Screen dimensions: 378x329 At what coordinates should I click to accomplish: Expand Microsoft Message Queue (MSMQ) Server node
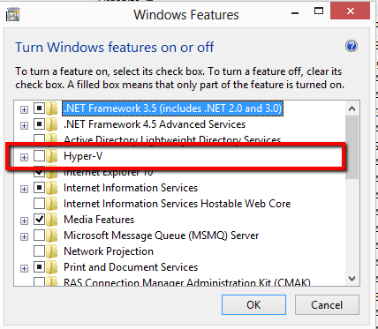coord(24,237)
